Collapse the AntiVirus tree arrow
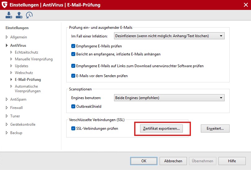The width and height of the screenshot is (251, 170). point(7,46)
